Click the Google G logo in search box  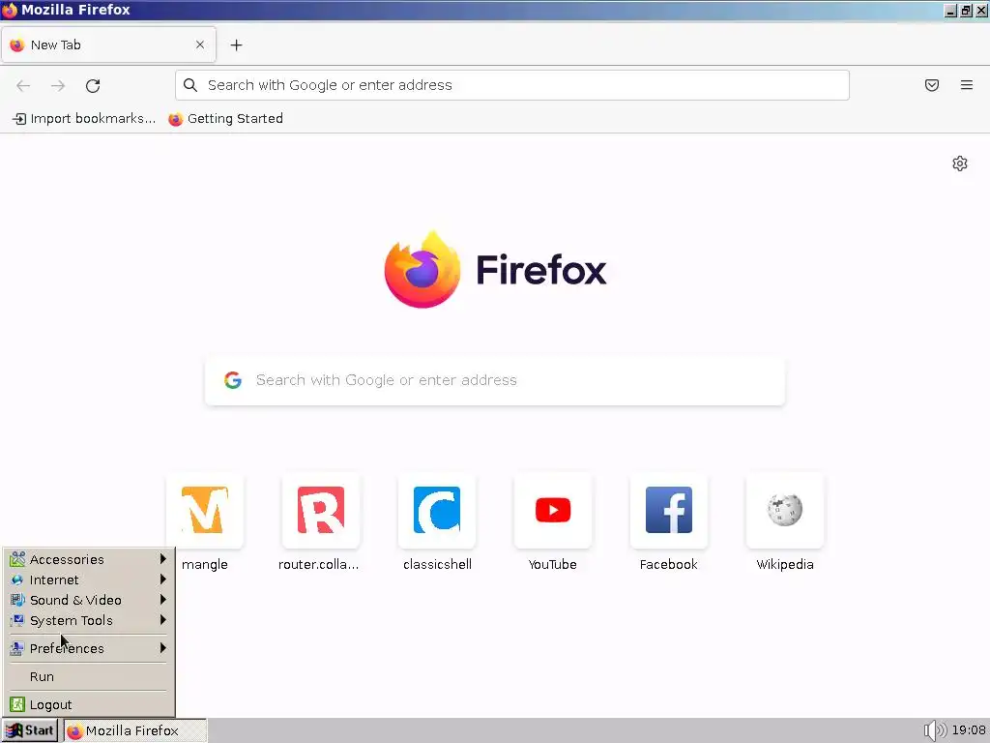click(x=233, y=379)
